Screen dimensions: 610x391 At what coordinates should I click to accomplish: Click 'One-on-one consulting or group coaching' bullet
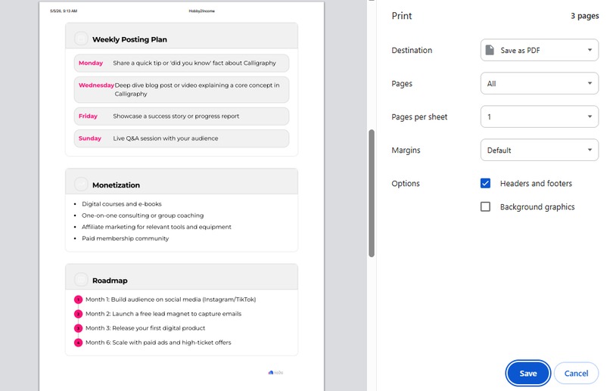click(x=142, y=216)
